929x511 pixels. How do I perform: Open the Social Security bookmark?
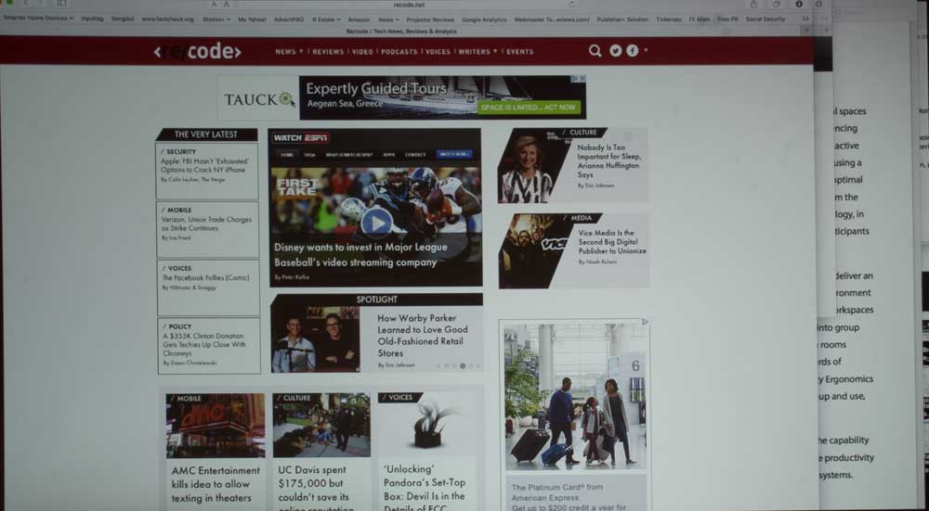pos(765,19)
